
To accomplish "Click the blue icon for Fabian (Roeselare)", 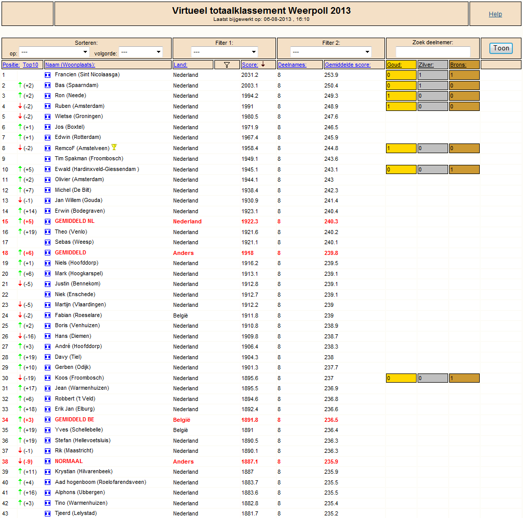I will (48, 315).
